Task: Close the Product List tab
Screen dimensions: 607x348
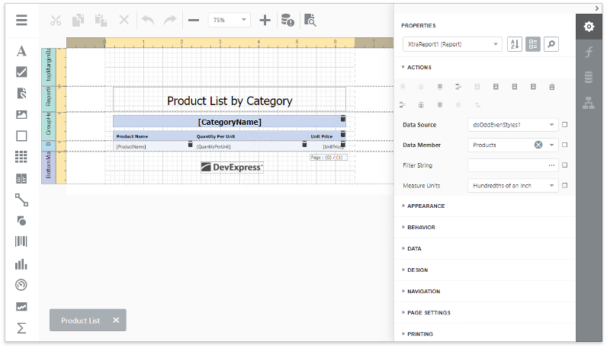Action: 116,321
